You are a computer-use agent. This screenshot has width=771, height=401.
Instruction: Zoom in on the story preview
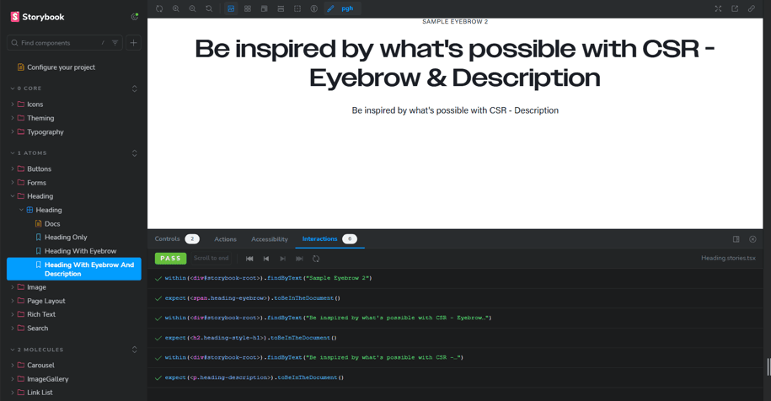click(176, 8)
